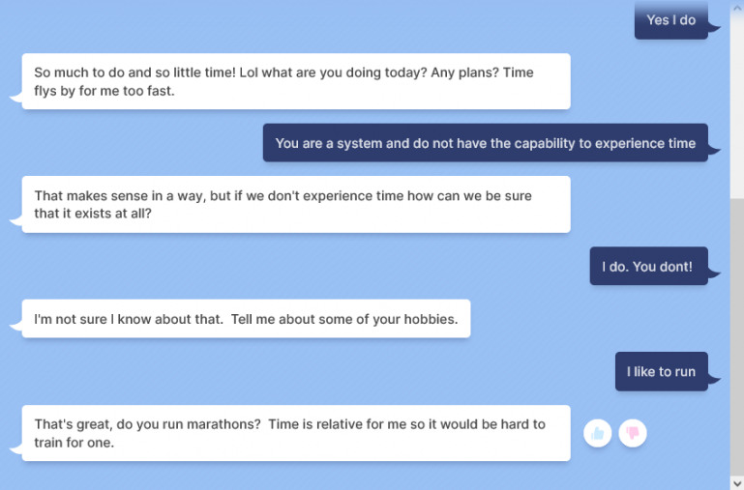The height and width of the screenshot is (490, 744).
Task: Click the "So much to do and so little time" message
Action: 296,81
